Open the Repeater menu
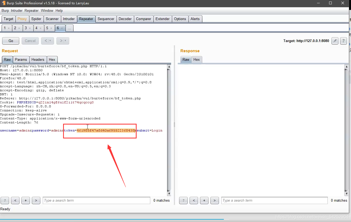 point(32,11)
